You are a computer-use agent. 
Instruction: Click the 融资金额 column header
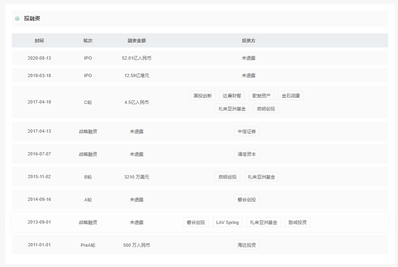point(137,41)
